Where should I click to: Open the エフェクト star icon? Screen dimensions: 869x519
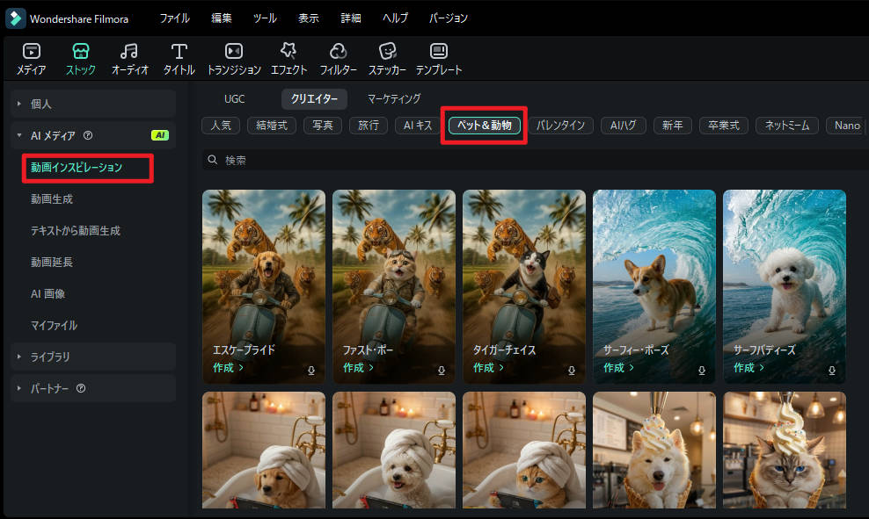[288, 52]
